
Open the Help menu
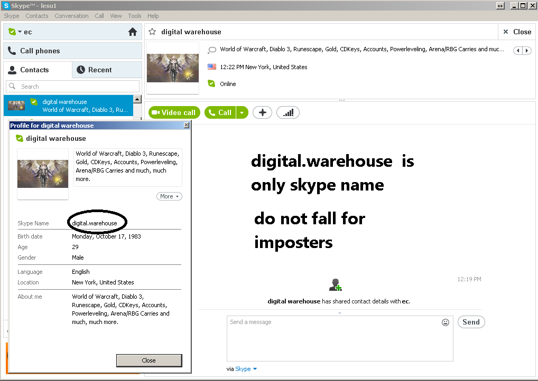(153, 16)
